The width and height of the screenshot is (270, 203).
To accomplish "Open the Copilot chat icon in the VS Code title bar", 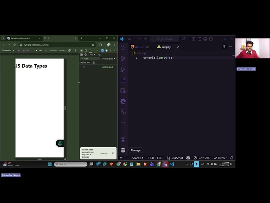I will 184,39.
